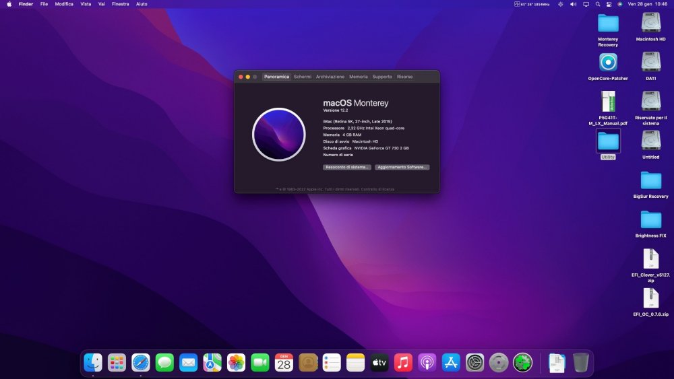Launch Safari from the Dock

141,363
